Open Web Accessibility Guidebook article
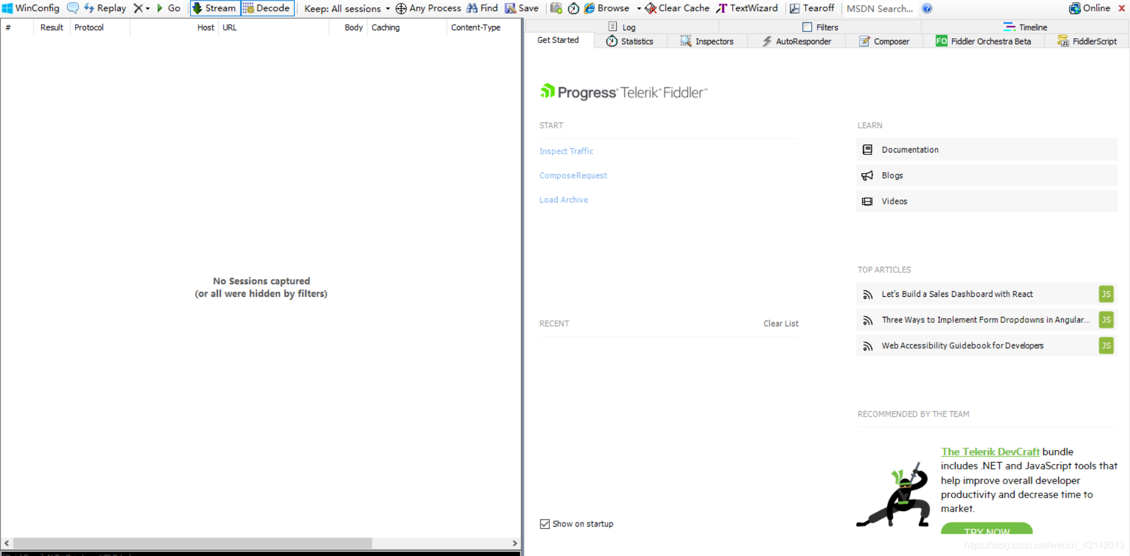This screenshot has height=556, width=1130. tap(986, 346)
